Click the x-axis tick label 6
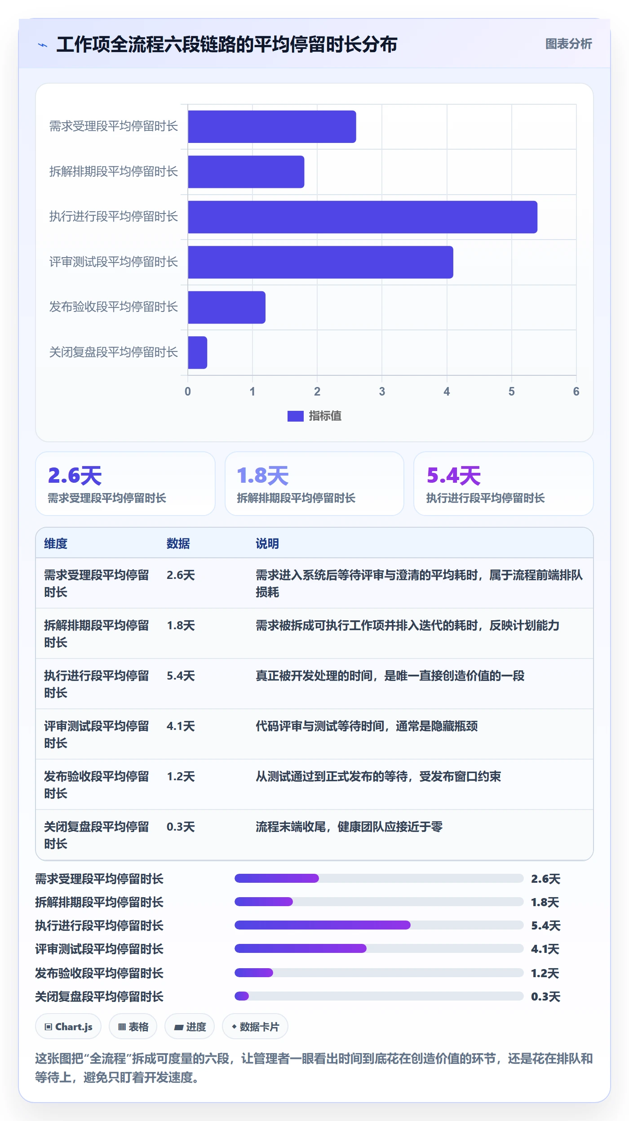The height and width of the screenshot is (1121, 629). click(x=576, y=391)
